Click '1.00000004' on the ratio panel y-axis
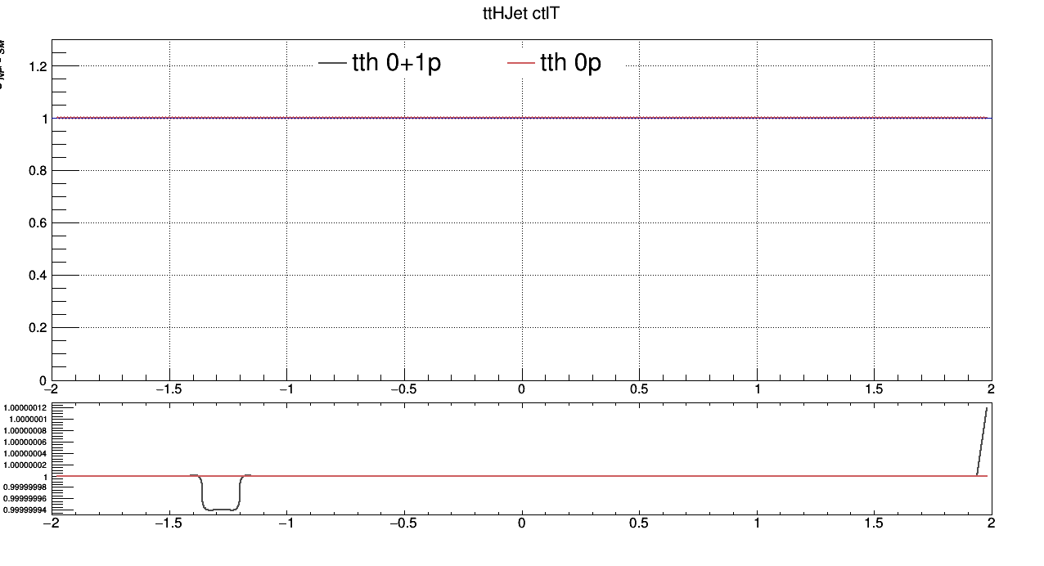The height and width of the screenshot is (566, 1044). point(25,453)
